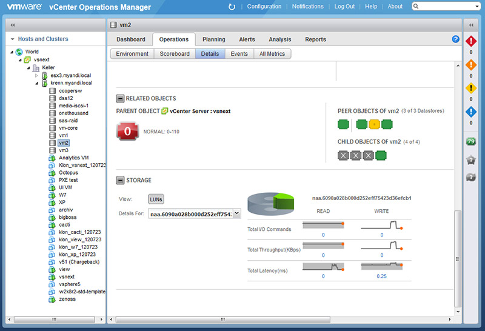This screenshot has width=485, height=331.
Task: Open the search box dropdown arrow
Action: 477,6
